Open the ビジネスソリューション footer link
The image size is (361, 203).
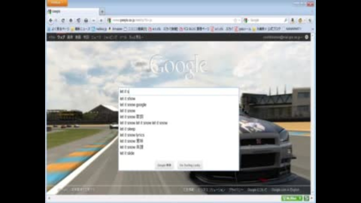[x=212, y=190]
